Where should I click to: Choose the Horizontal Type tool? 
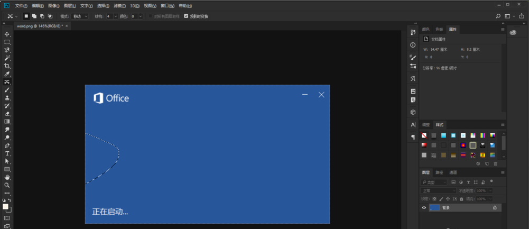(x=7, y=154)
